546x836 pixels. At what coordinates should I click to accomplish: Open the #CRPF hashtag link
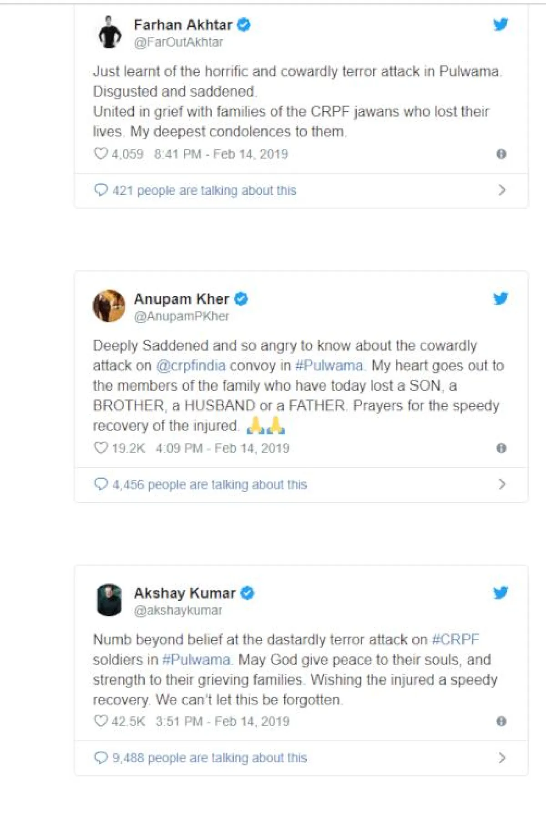tap(455, 640)
